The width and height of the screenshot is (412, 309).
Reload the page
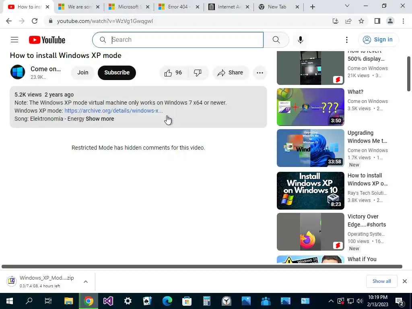35,21
